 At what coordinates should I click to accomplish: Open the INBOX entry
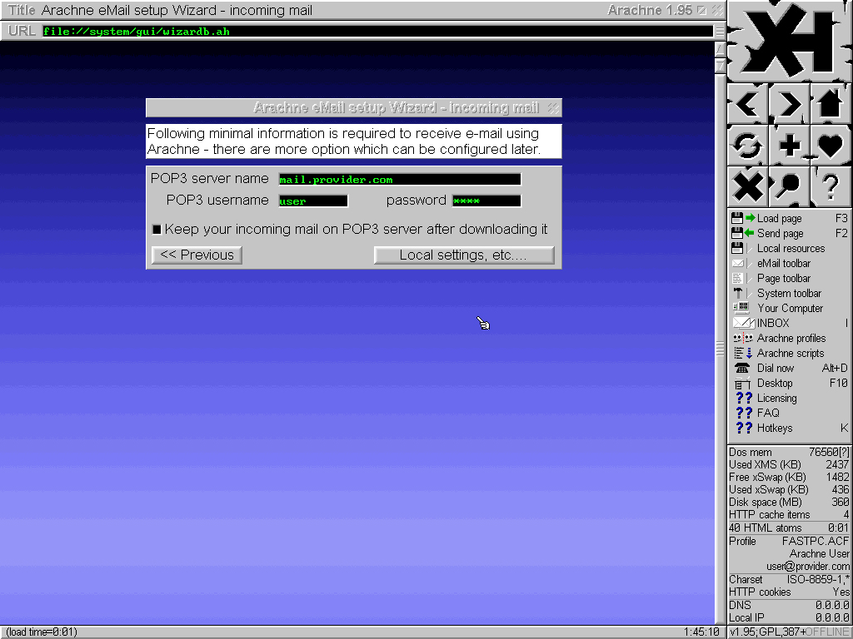(x=790, y=323)
